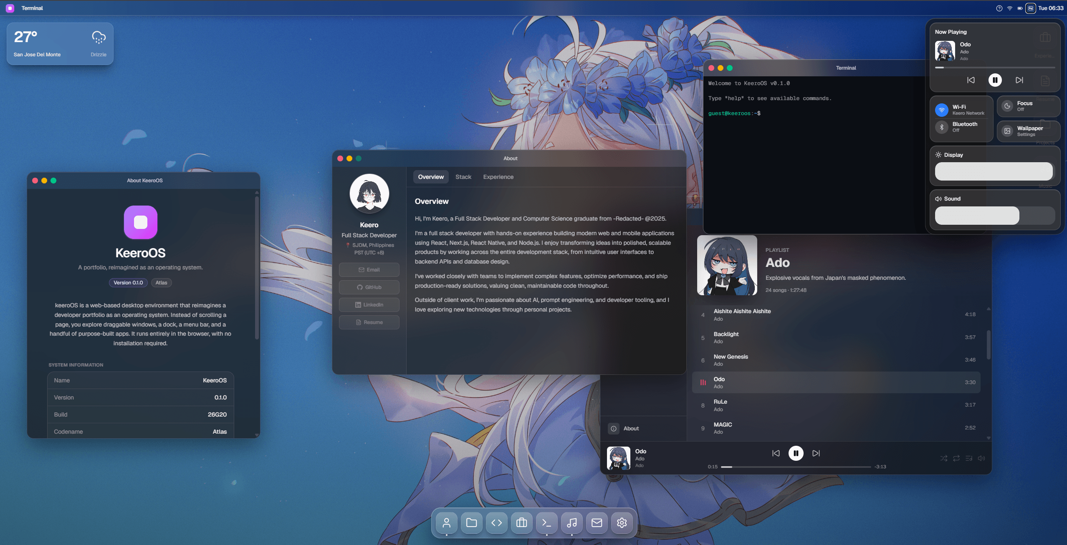The width and height of the screenshot is (1067, 545).
Task: Click the drizzle cloud icon in the weather widget
Action: [x=99, y=37]
